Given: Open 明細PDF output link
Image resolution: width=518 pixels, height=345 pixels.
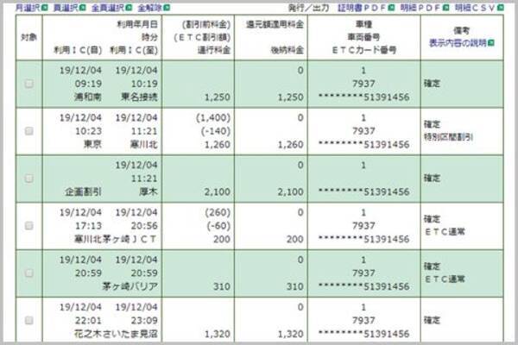Looking at the screenshot, I should [x=420, y=8].
